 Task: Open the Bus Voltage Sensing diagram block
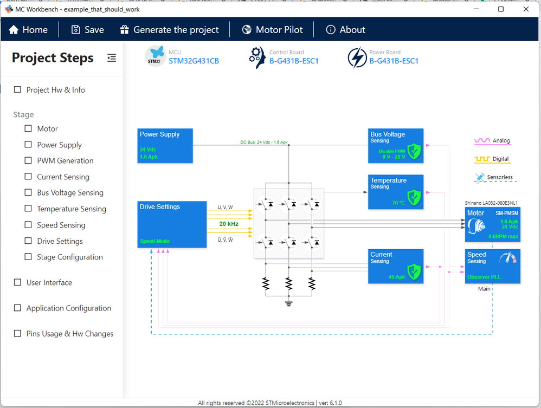tap(395, 146)
